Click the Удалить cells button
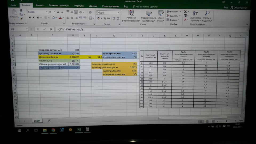This screenshot has height=144, width=256. click(174, 16)
